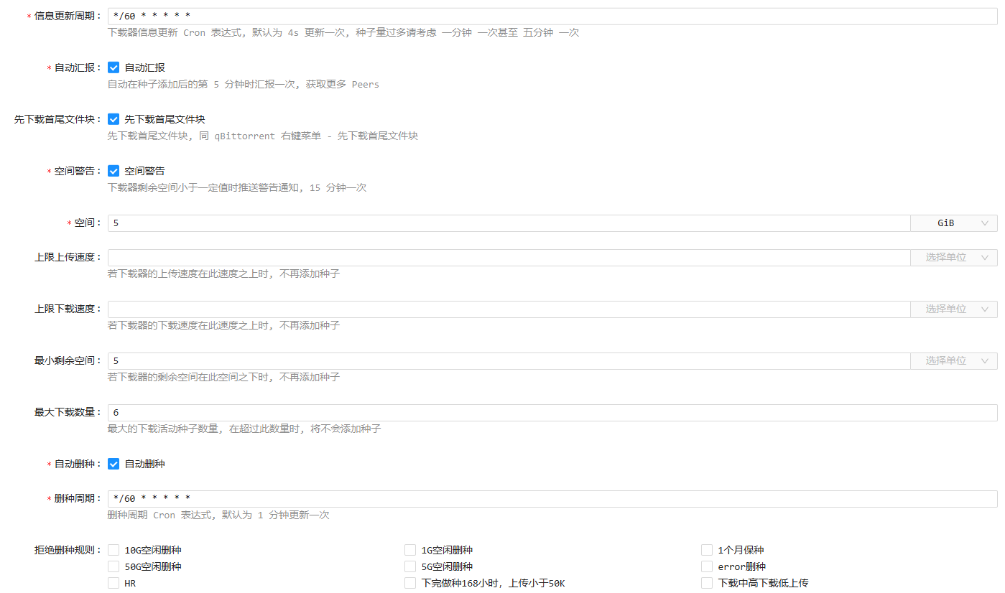Turn off the 自动删种 checkbox
Viewport: 1005px width, 593px height.
(x=114, y=464)
